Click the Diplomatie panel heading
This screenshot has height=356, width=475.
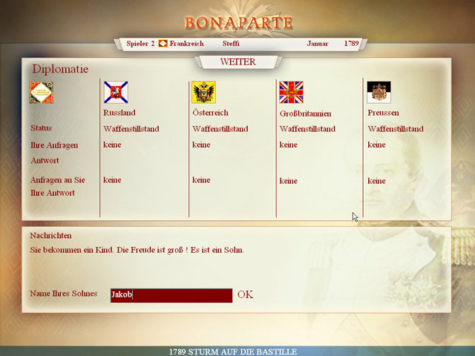point(60,69)
